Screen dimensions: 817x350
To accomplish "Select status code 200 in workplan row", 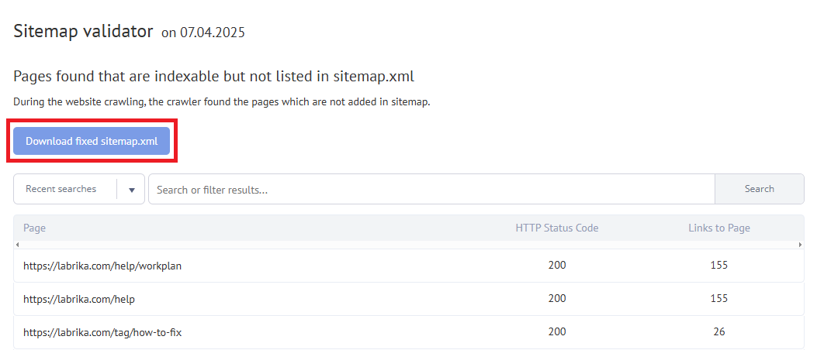I will click(556, 266).
